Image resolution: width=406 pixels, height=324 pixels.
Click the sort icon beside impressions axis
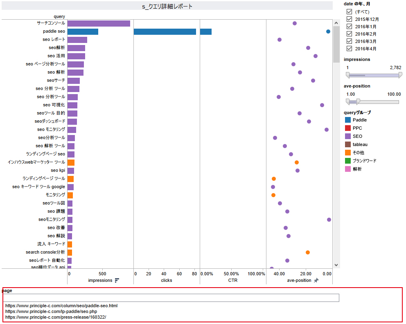pyautogui.click(x=117, y=280)
